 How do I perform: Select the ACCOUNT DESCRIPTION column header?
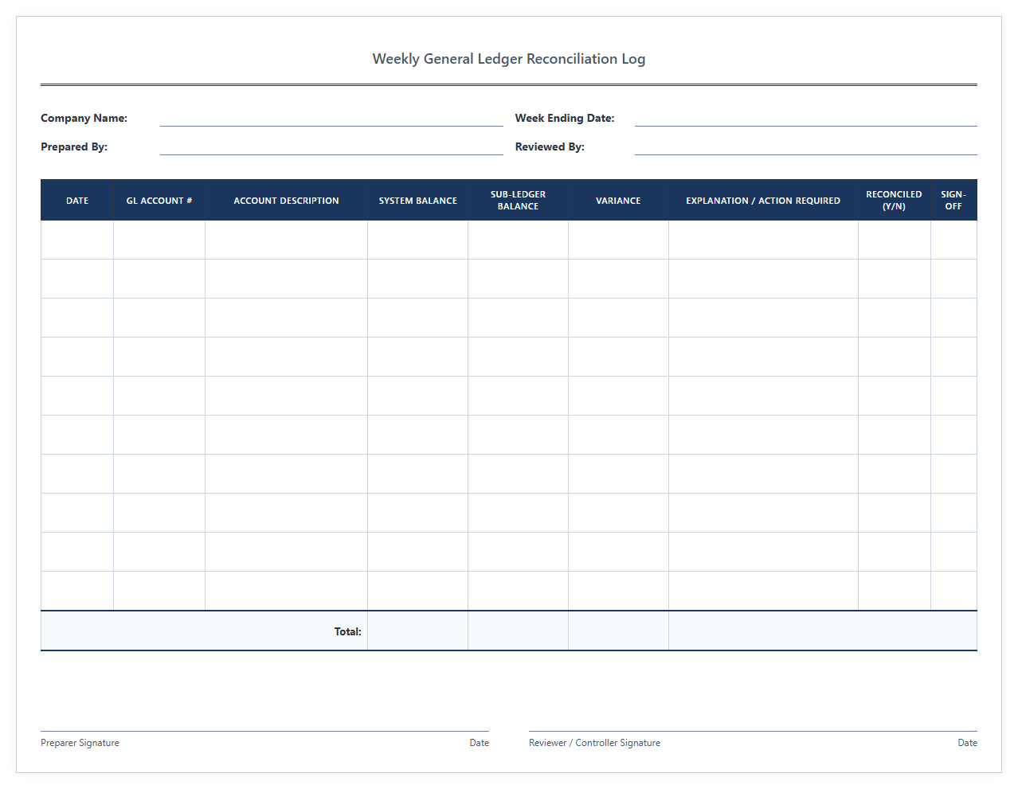[x=286, y=201]
